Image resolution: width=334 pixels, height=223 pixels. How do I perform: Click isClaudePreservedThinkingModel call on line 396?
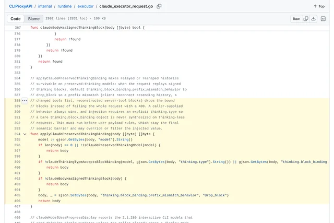coord(112,145)
